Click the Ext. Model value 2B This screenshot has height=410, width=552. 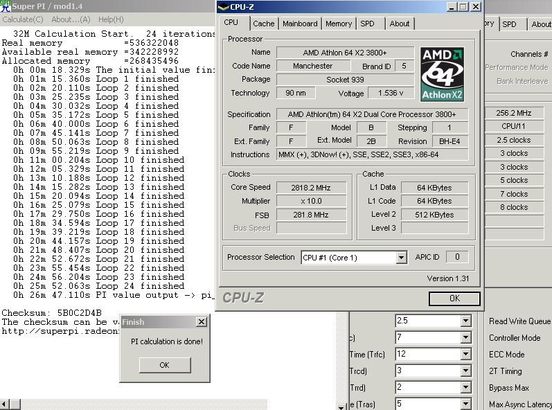click(371, 141)
